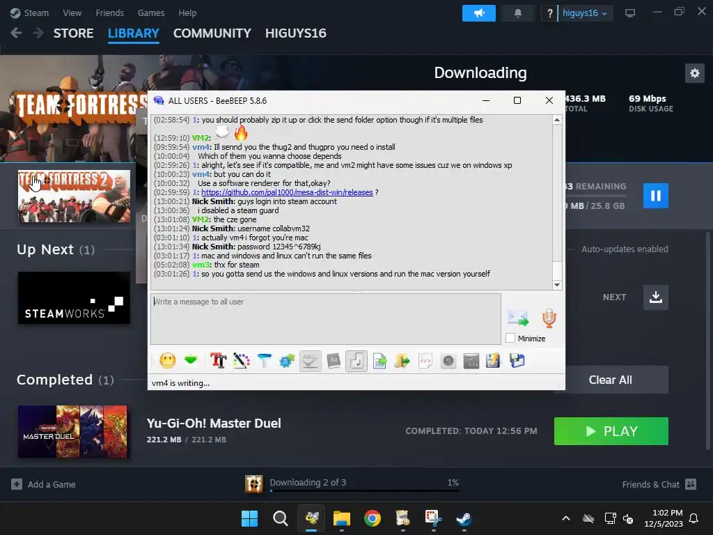Play Yu-Gi-Oh! Master Duel
Image resolution: width=713 pixels, height=535 pixels.
[x=611, y=431]
